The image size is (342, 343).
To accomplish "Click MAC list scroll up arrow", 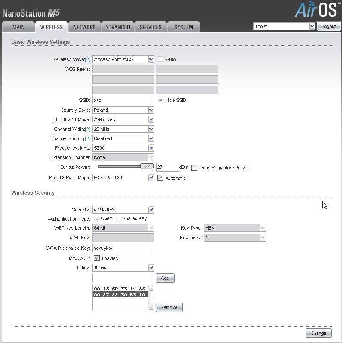I will (x=151, y=288).
